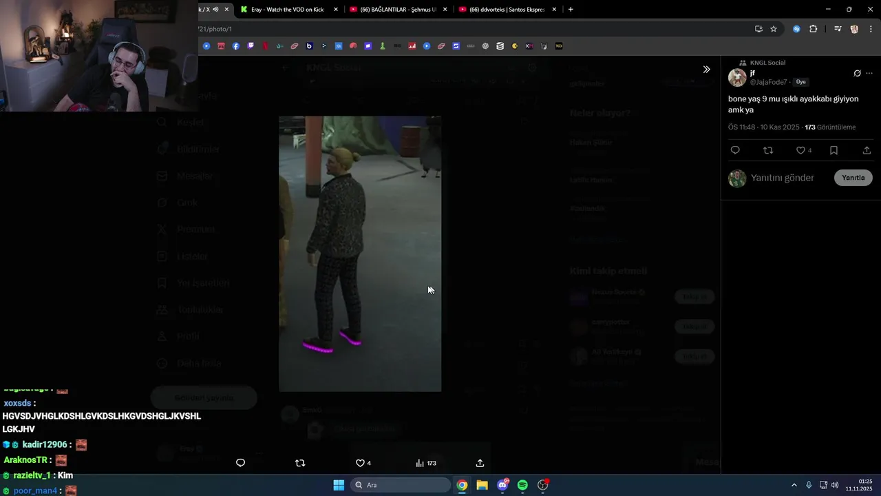Image resolution: width=881 pixels, height=496 pixels.
Task: Switch to the BAĞLANTILAR YouTube tab
Action: (398, 10)
